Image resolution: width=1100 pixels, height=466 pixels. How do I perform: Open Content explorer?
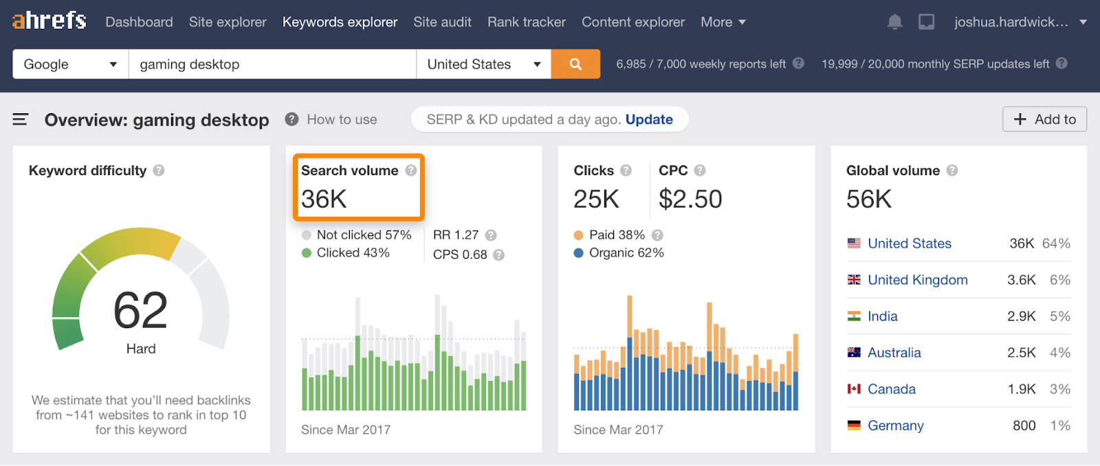[633, 22]
